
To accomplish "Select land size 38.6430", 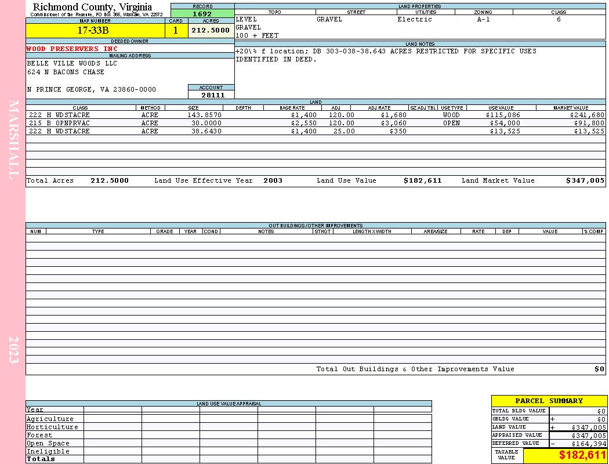I will pyautogui.click(x=206, y=131).
